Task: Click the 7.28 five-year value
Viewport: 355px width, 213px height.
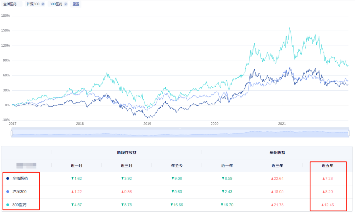Action: tap(328, 179)
